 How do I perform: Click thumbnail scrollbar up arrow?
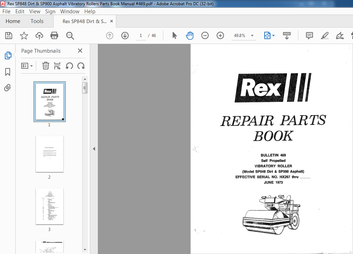[85, 79]
